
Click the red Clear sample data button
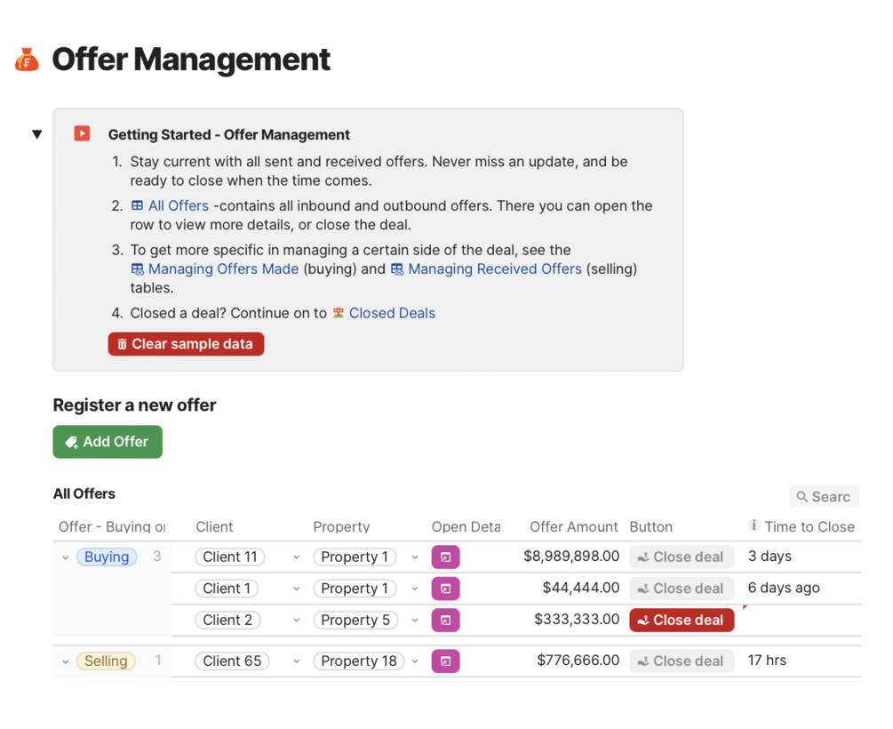pyautogui.click(x=186, y=344)
